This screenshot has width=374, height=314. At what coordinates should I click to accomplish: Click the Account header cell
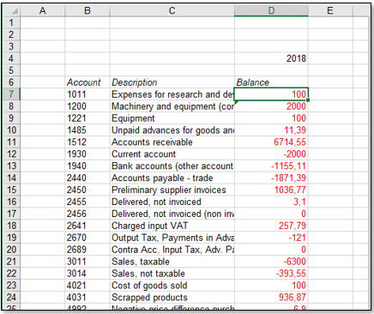coord(87,82)
